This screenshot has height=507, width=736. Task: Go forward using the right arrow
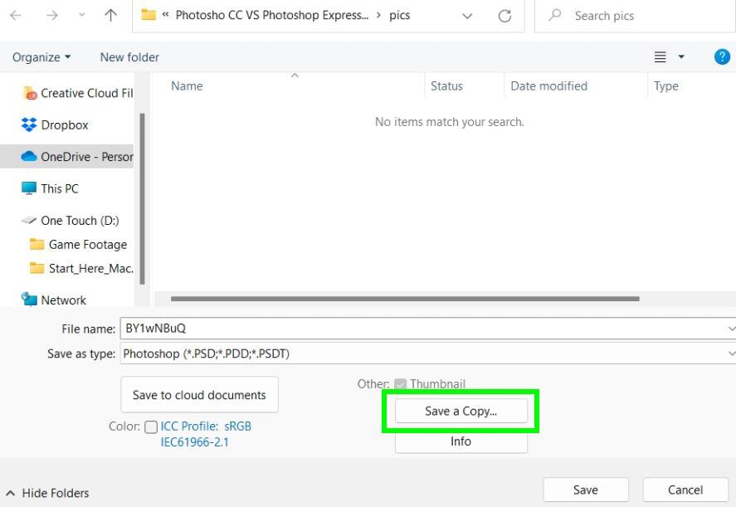click(51, 16)
